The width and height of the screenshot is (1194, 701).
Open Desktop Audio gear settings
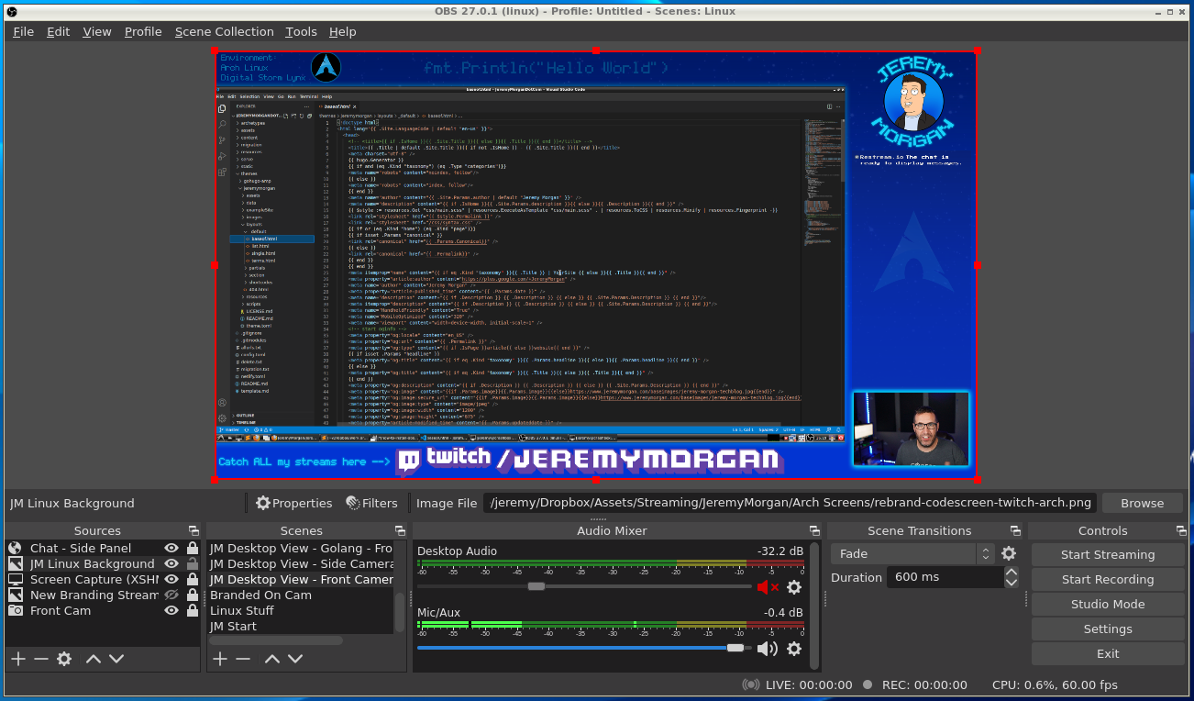point(794,587)
